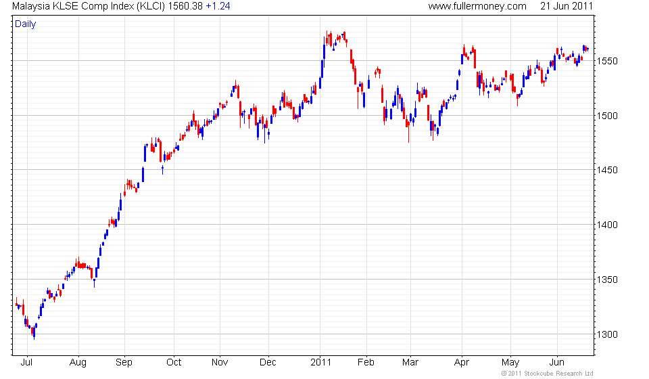The height and width of the screenshot is (379, 649).
Task: Click the Aug month axis label
Action: (78, 363)
